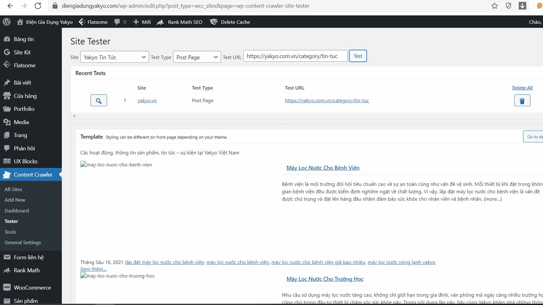Go to Add New submenu
Viewport: 543px width, 305px height.
click(15, 200)
